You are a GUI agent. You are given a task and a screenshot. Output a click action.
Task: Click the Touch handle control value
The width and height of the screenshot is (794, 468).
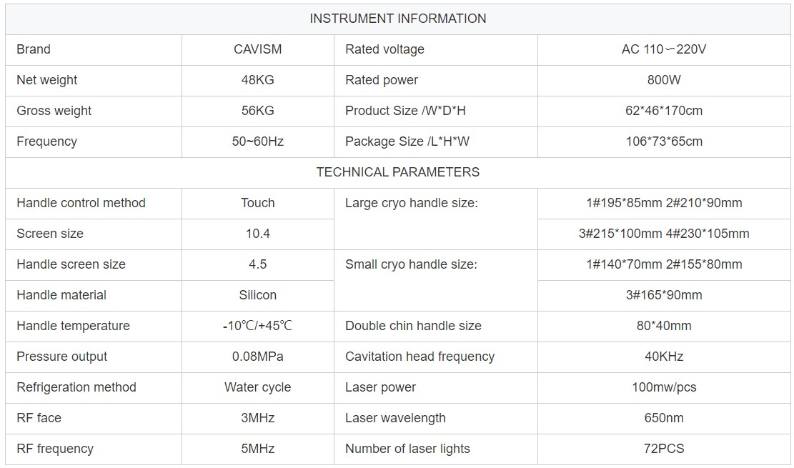pyautogui.click(x=257, y=203)
